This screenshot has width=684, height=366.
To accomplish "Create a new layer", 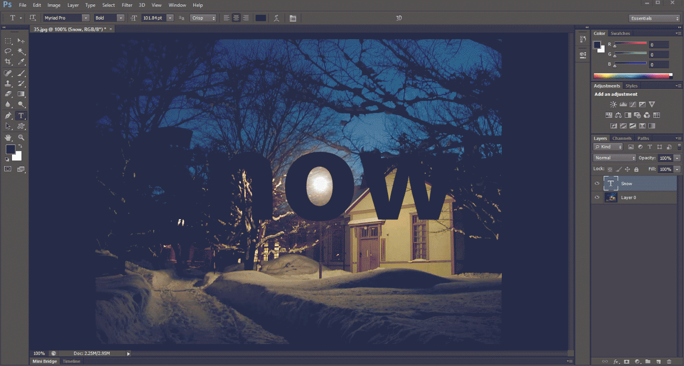I will (x=658, y=362).
